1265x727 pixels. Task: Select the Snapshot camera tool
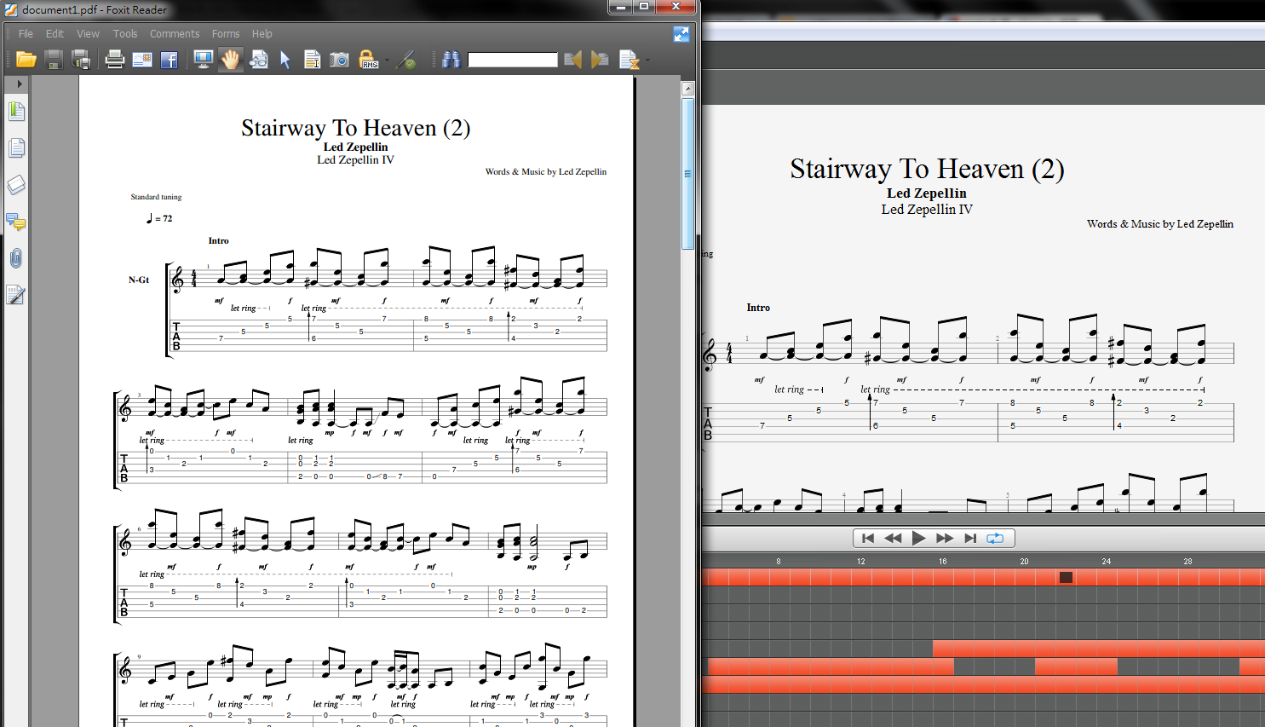click(x=339, y=60)
